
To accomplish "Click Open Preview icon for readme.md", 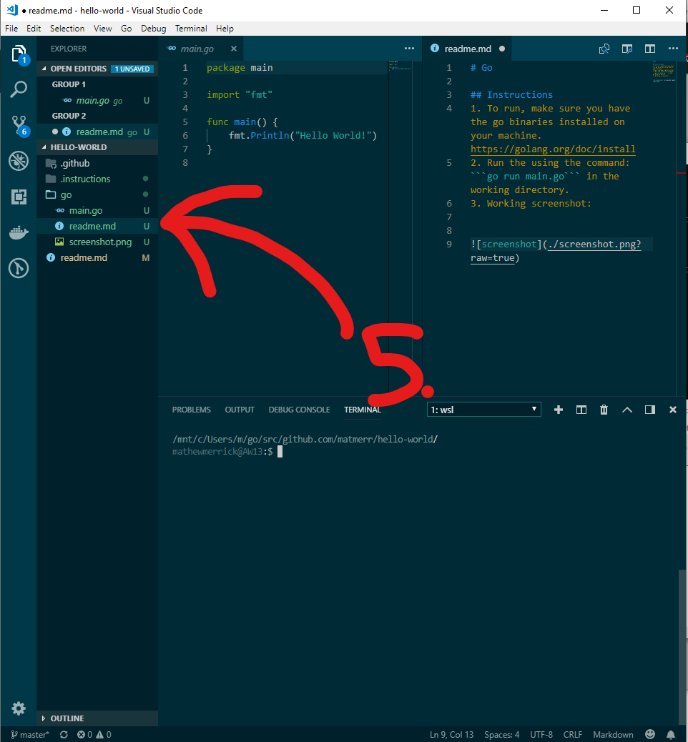I will click(x=604, y=49).
